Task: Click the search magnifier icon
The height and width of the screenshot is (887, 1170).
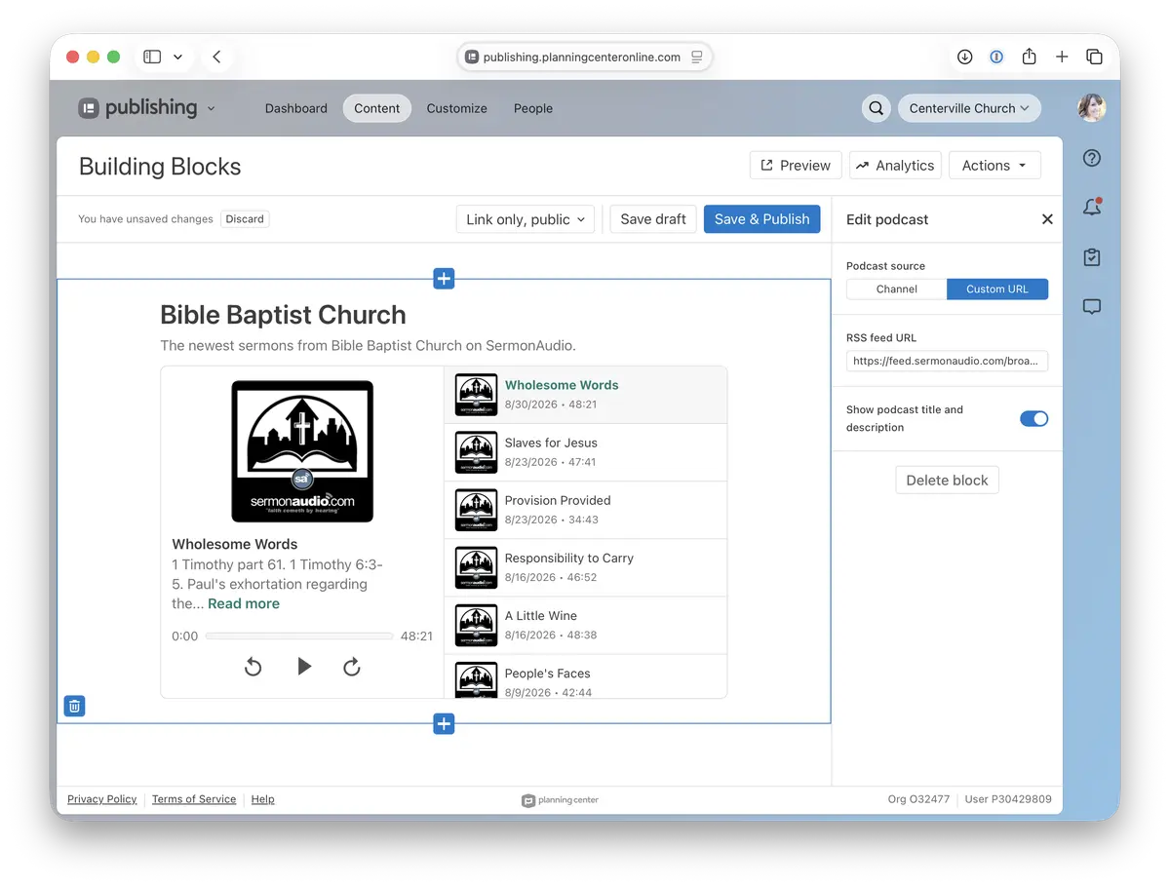Action: coord(877,108)
